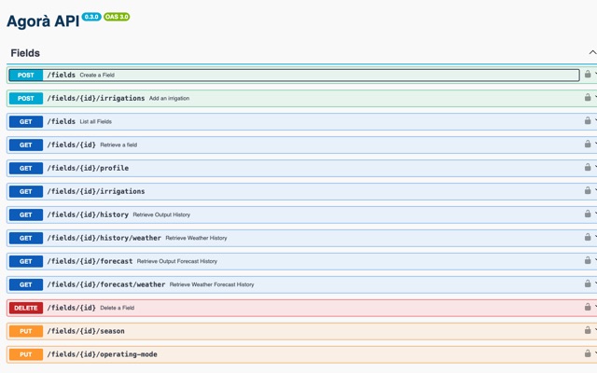597x373 pixels.
Task: Click the Fields section heading
Action: pyautogui.click(x=25, y=53)
